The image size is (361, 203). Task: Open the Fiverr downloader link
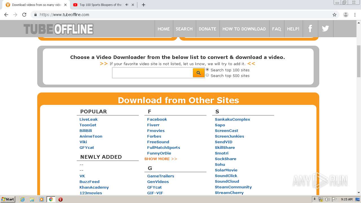[x=153, y=125]
